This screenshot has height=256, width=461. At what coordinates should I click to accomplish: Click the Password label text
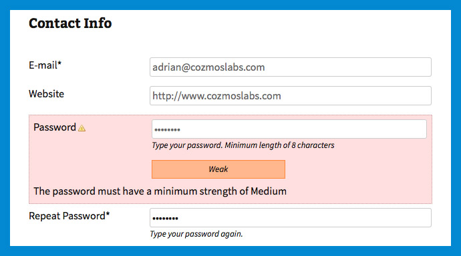click(55, 127)
